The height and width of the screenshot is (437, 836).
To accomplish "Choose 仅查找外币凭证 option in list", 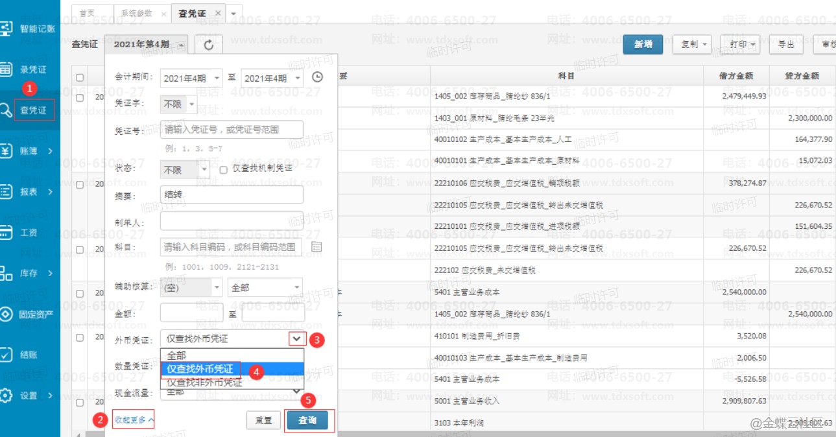I will pyautogui.click(x=200, y=369).
